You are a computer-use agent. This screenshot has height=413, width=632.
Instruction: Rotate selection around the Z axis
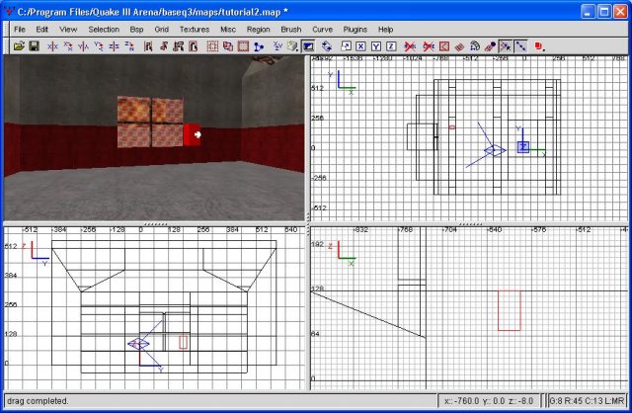[129, 46]
